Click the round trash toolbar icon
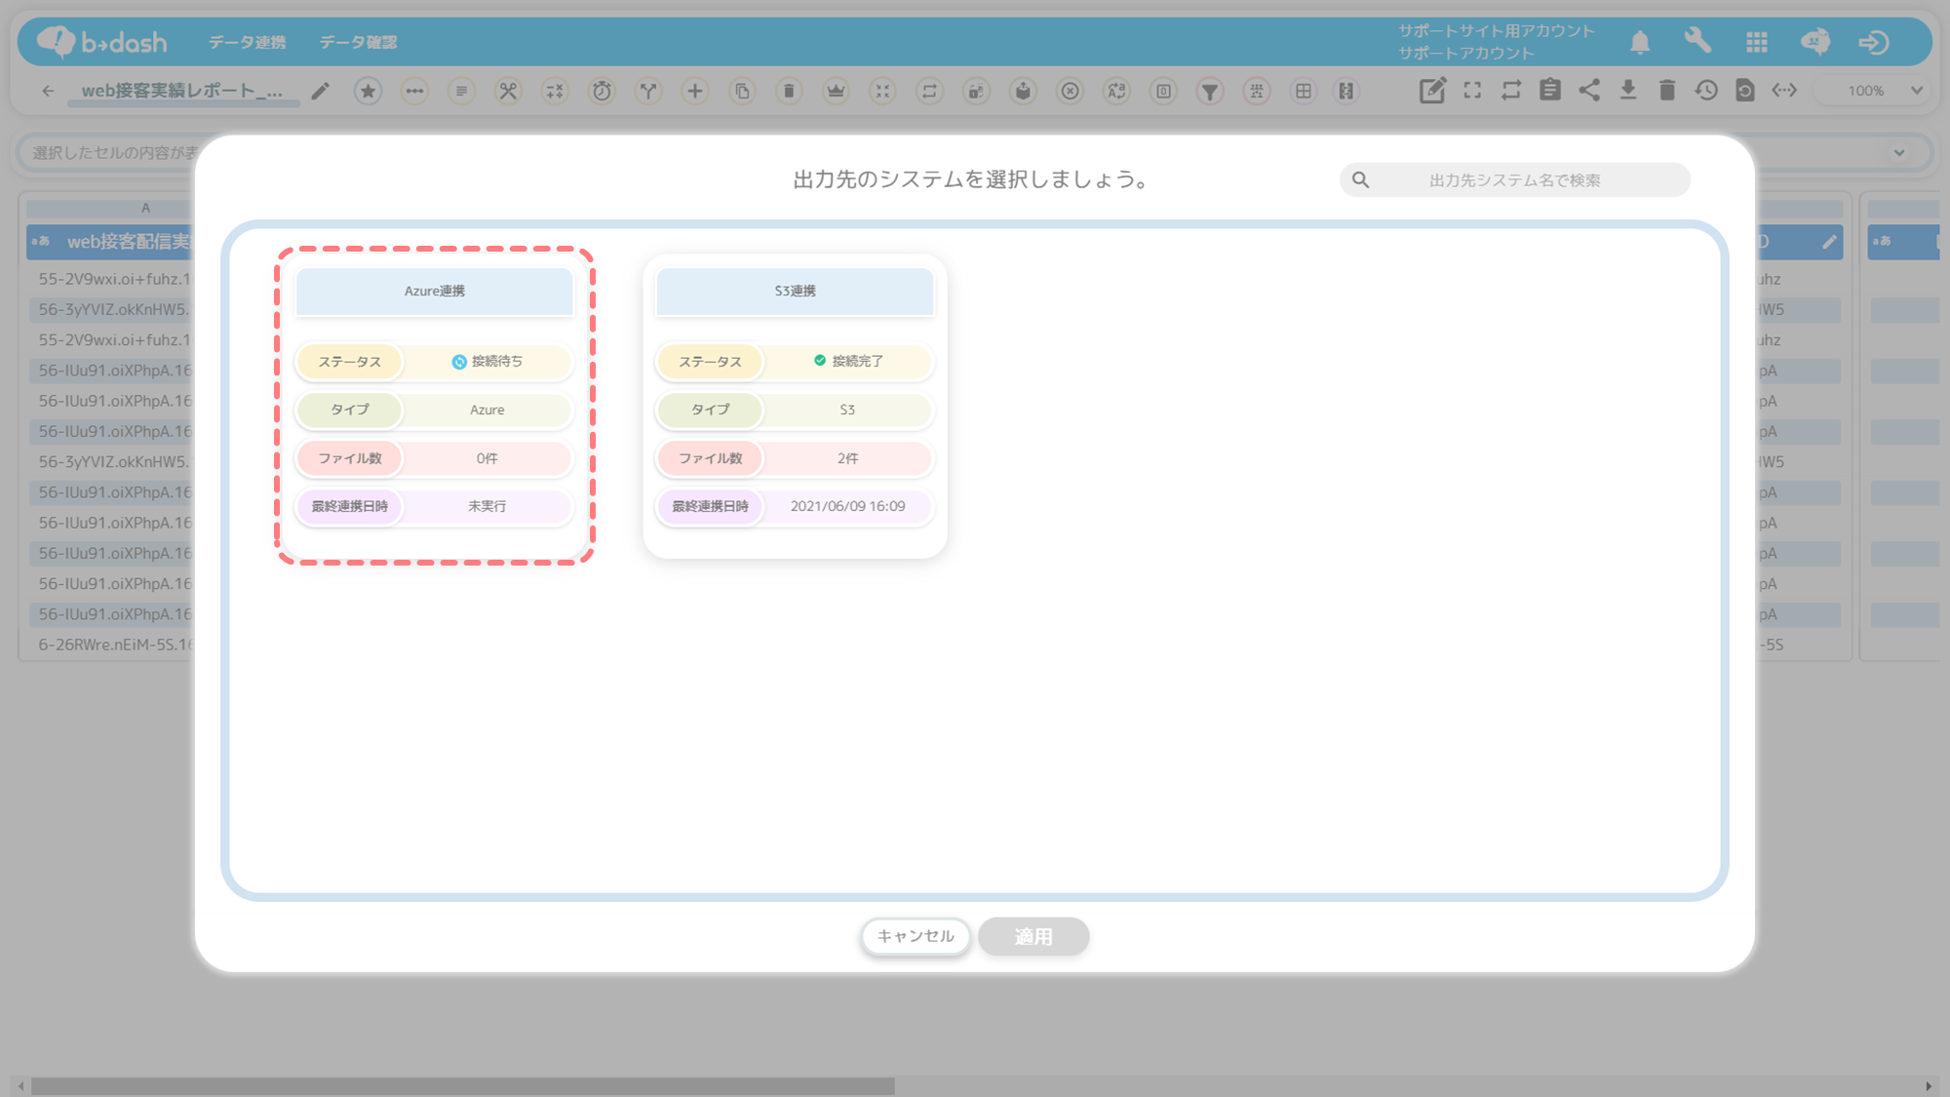This screenshot has width=1950, height=1097. (789, 91)
